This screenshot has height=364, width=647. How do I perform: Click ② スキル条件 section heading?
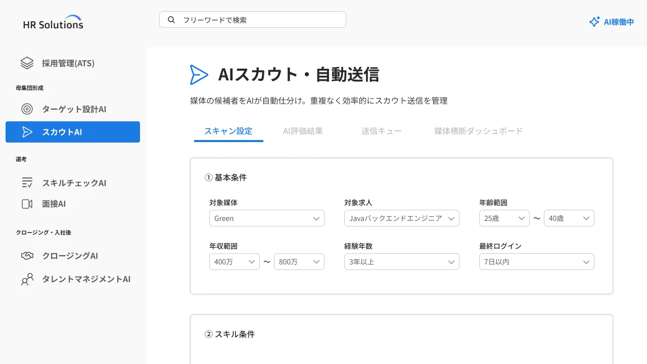click(x=230, y=334)
